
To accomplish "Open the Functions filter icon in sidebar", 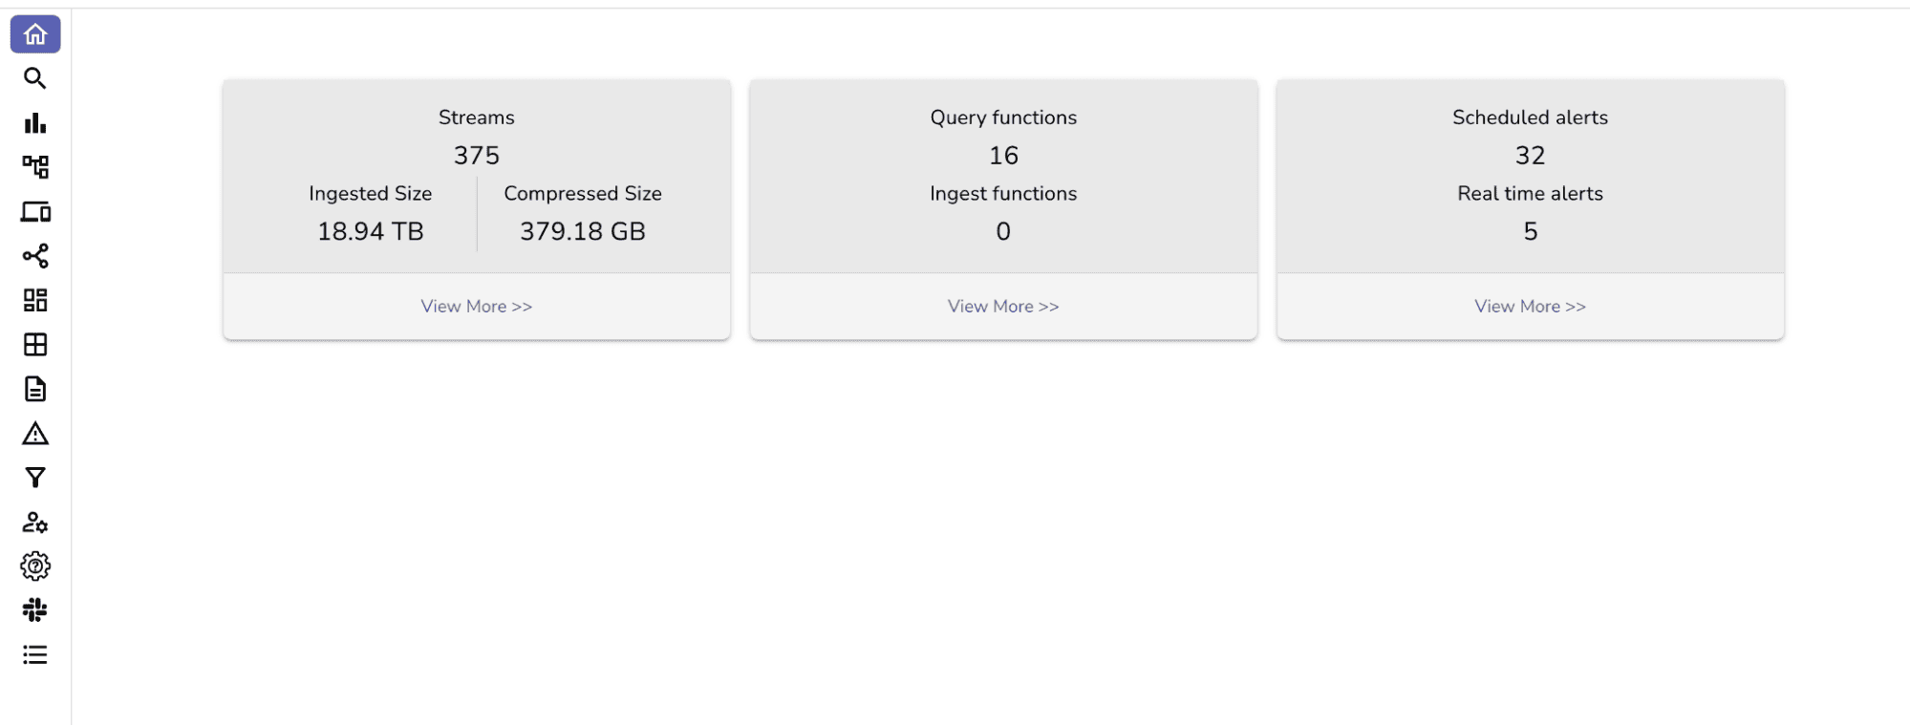I will (35, 478).
